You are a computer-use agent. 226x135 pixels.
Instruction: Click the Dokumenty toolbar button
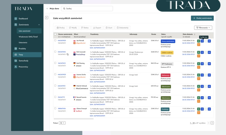123,28
